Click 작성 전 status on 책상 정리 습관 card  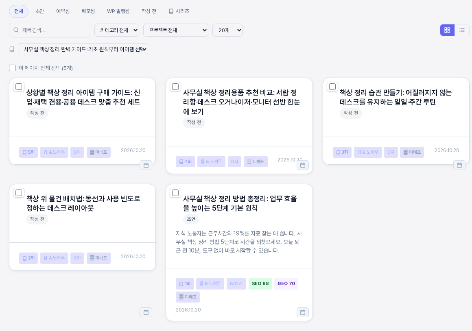click(351, 113)
